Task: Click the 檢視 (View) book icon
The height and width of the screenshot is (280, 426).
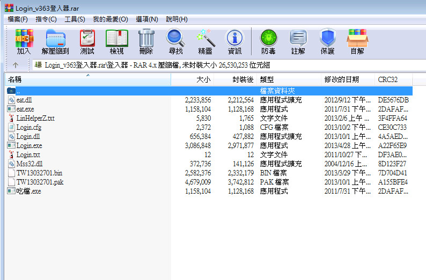Action: pos(117,38)
